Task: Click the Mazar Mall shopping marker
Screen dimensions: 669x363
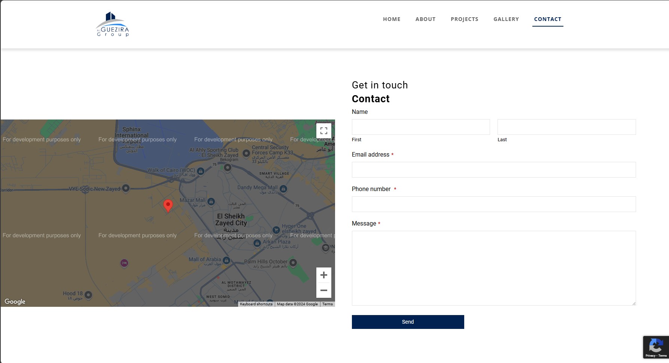Action: pos(211,202)
